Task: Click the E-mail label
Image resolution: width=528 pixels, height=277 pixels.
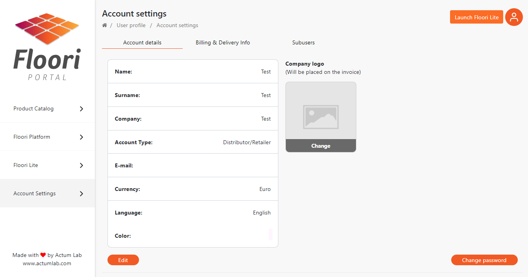Action: coord(124,165)
